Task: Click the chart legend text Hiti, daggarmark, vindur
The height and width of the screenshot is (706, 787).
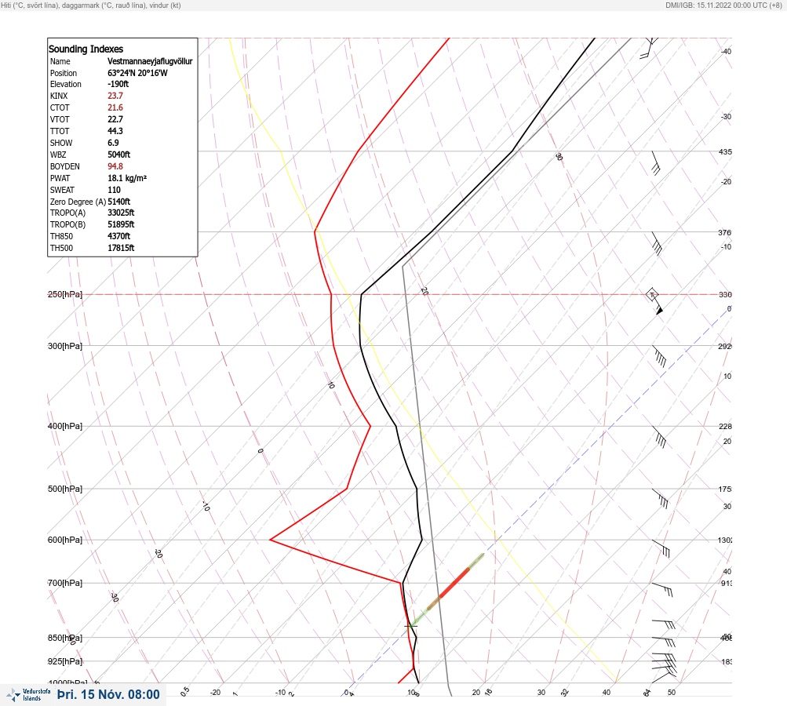Action: point(91,5)
